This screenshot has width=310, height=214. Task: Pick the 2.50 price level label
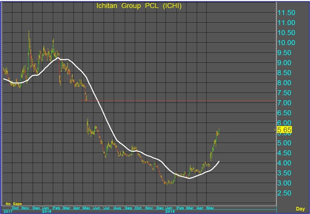284,193
